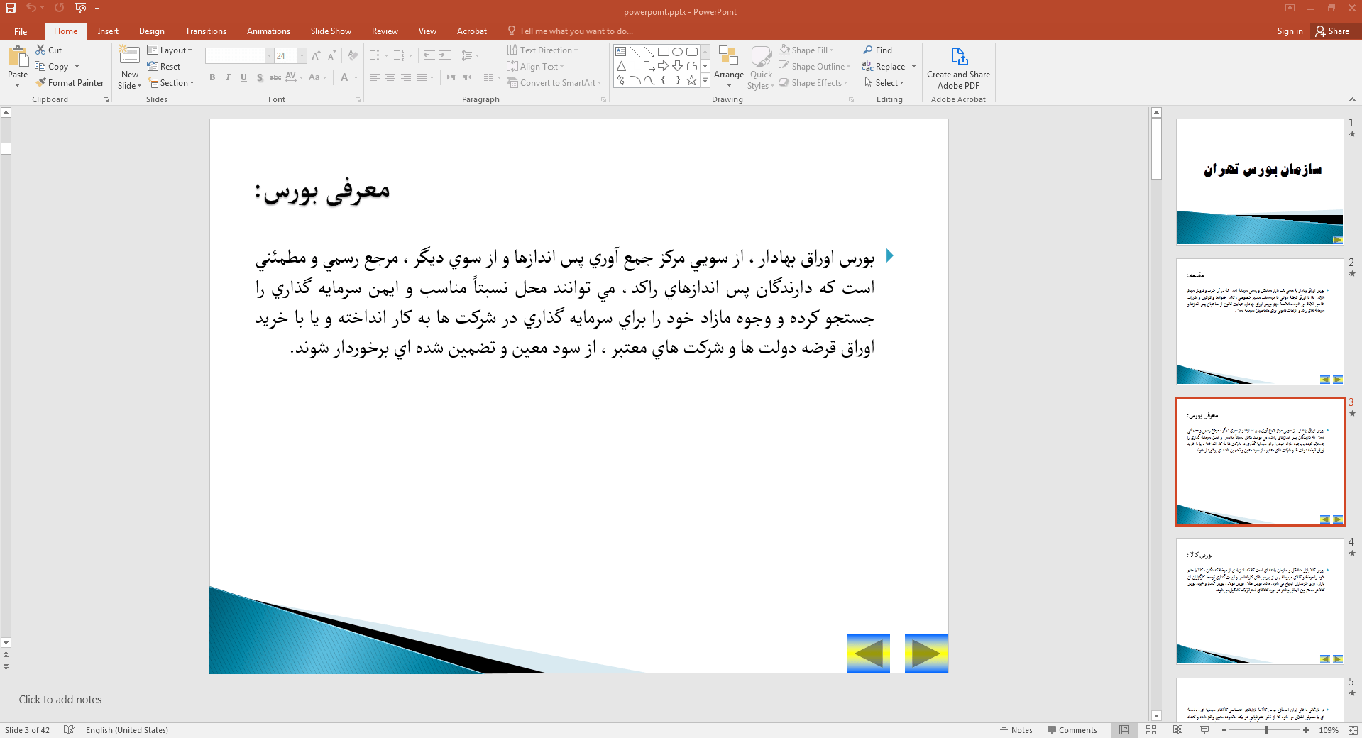Click the Paste icon

[18, 57]
